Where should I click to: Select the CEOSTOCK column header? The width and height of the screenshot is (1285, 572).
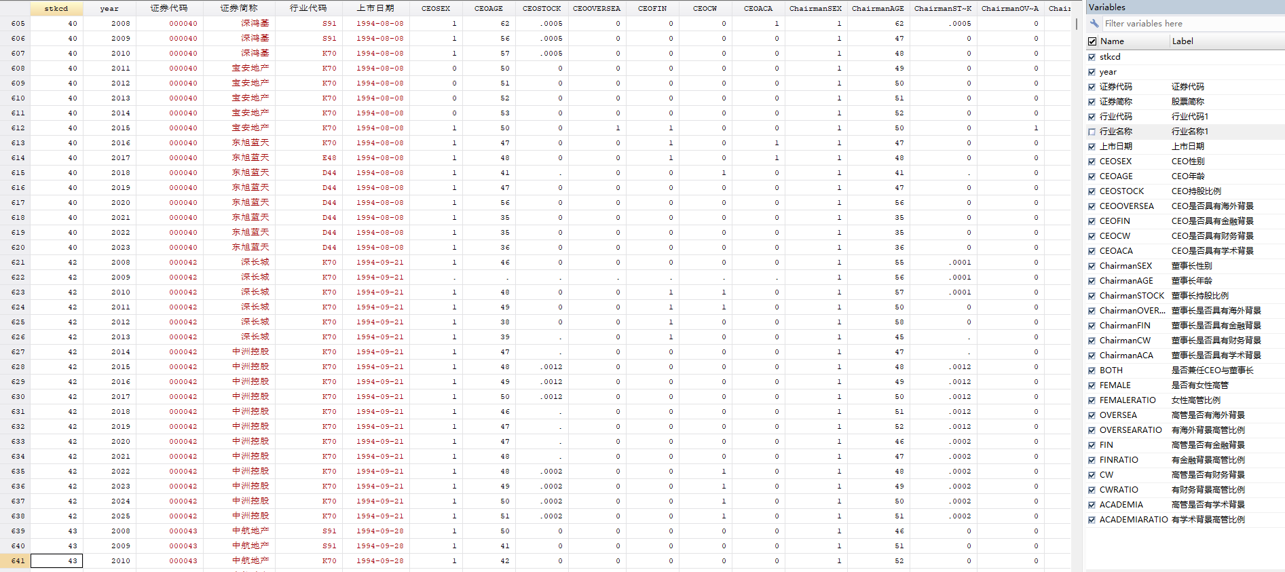(x=542, y=8)
